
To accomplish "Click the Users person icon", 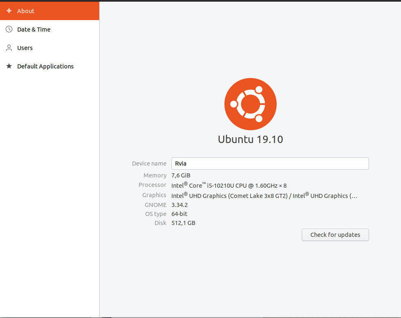I will 9,48.
